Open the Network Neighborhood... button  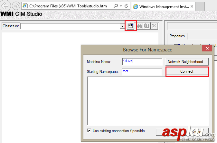pyautogui.click(x=187, y=62)
